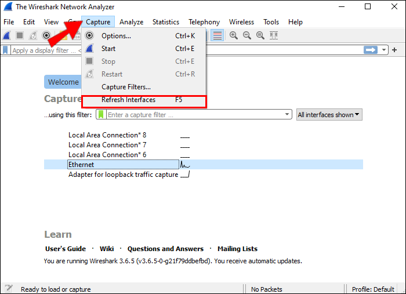Click the Options gear icon in Capture menu

coord(89,35)
